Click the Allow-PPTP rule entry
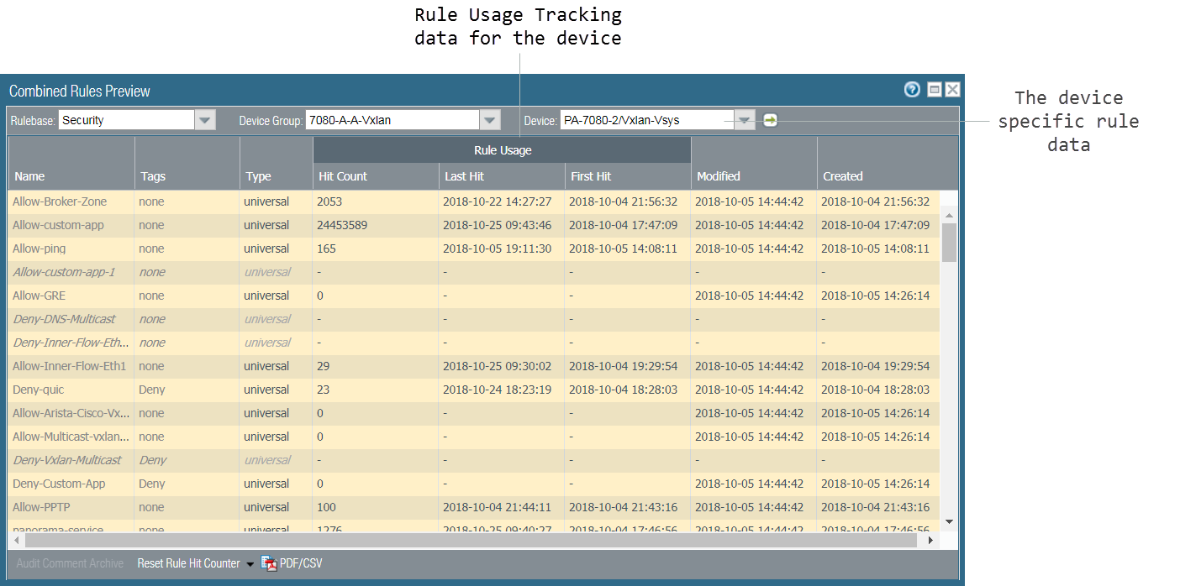Screen dimensions: 1196x586 click(39, 507)
